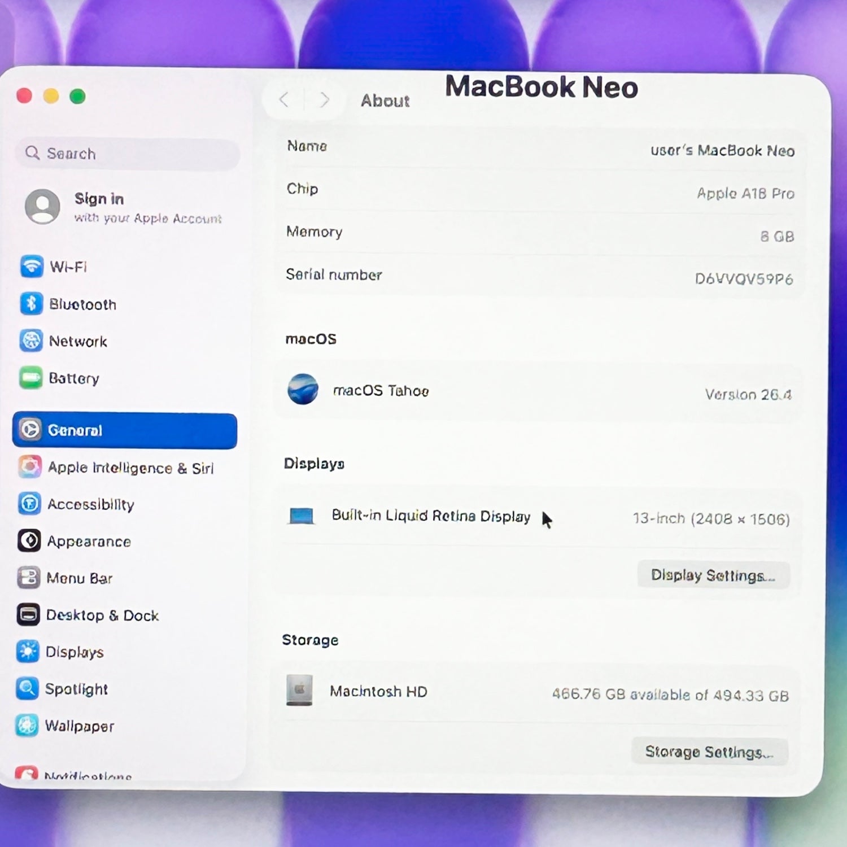The image size is (847, 847).
Task: Select Spotlight label in sidebar
Action: point(76,689)
